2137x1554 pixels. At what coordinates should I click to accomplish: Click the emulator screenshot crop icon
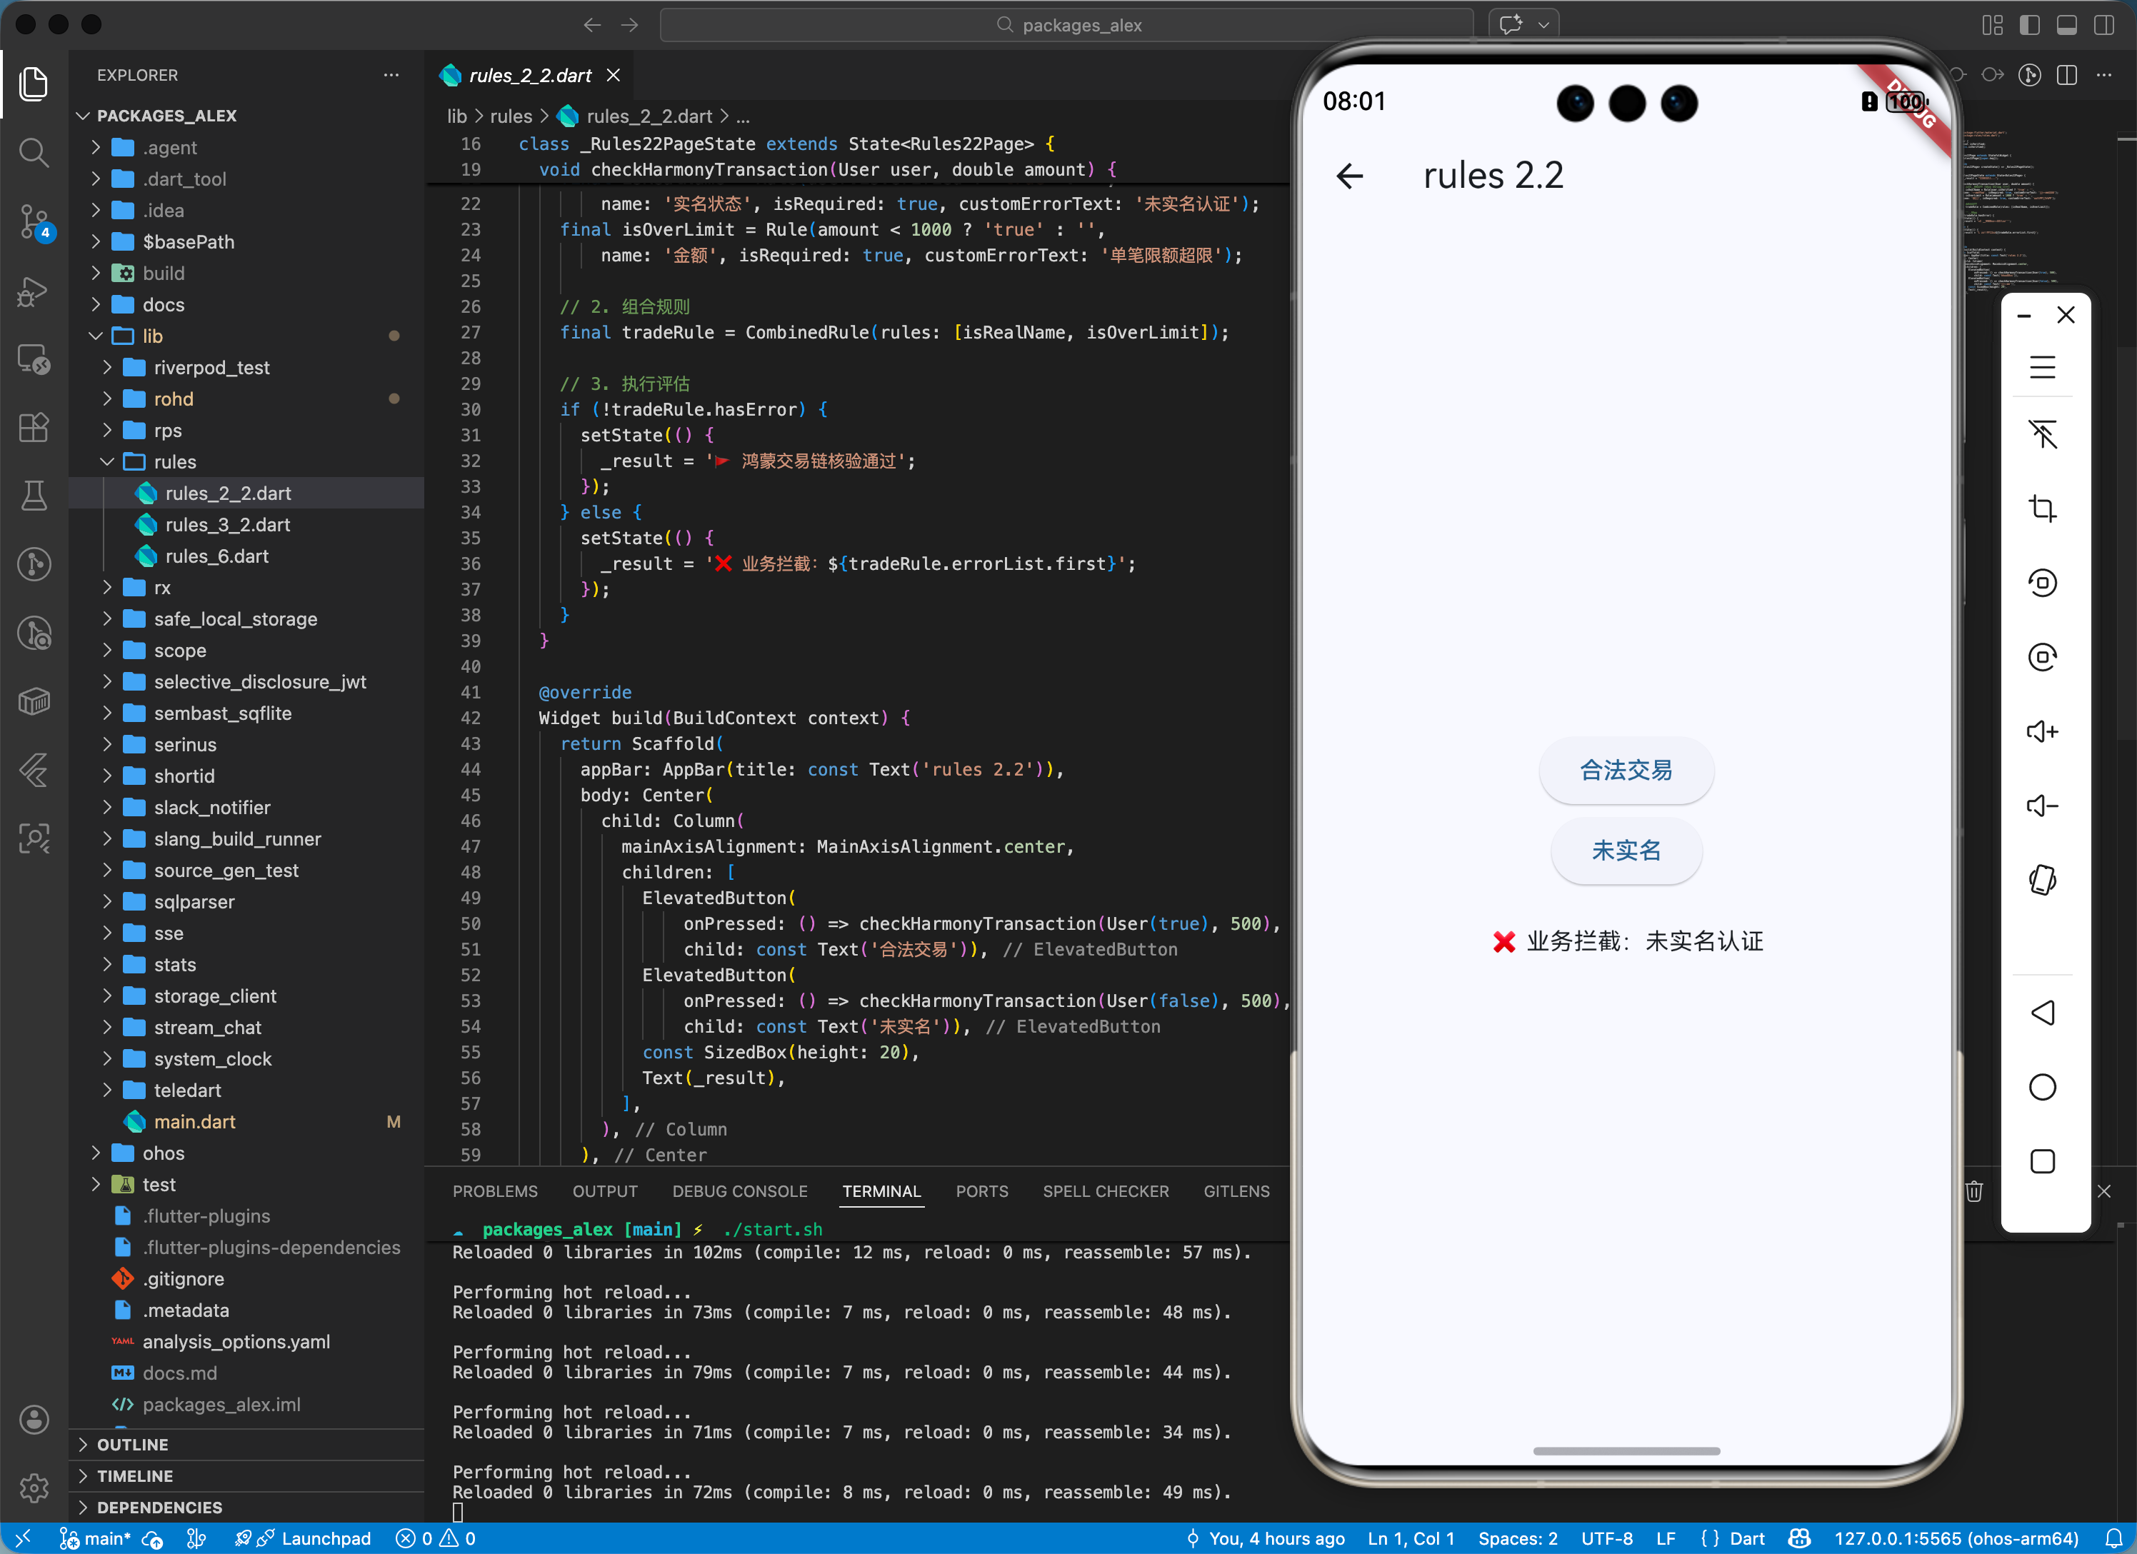2042,509
